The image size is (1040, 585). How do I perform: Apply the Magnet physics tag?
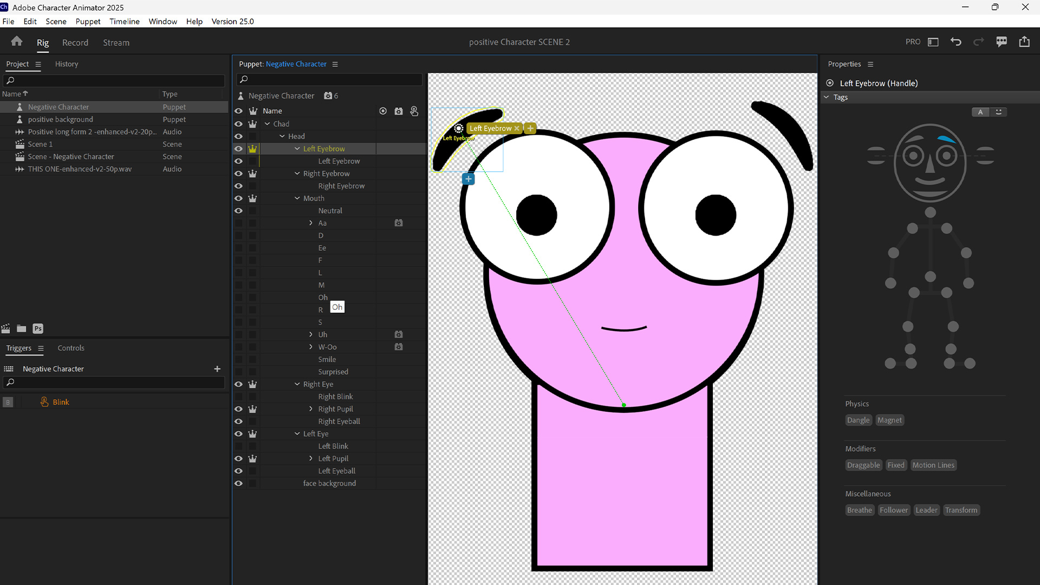click(889, 420)
